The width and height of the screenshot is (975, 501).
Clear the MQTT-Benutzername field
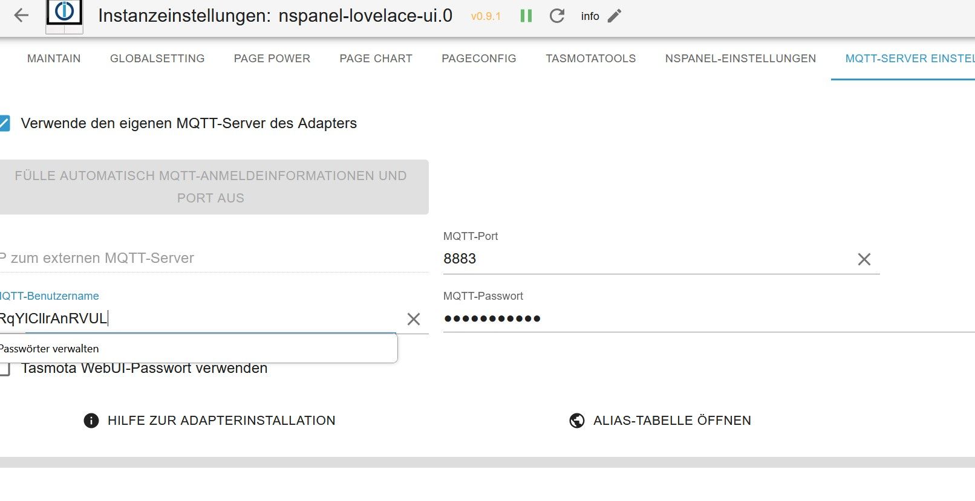coord(414,319)
